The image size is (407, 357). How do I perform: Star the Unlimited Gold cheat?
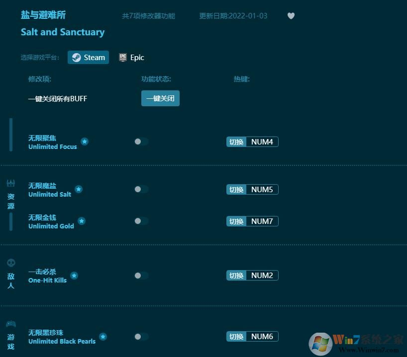click(82, 221)
